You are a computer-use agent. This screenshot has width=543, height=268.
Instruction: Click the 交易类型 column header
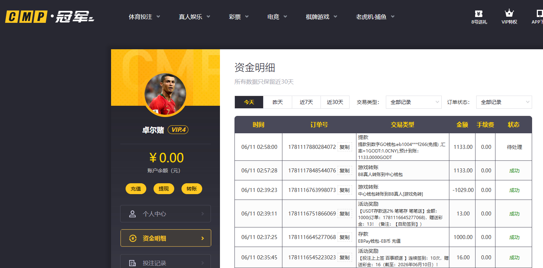coord(403,125)
